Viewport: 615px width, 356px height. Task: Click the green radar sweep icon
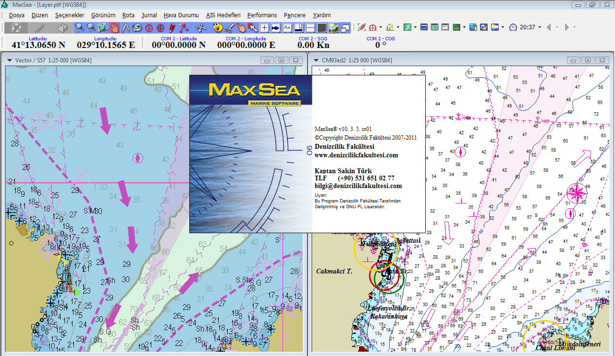coord(456,27)
